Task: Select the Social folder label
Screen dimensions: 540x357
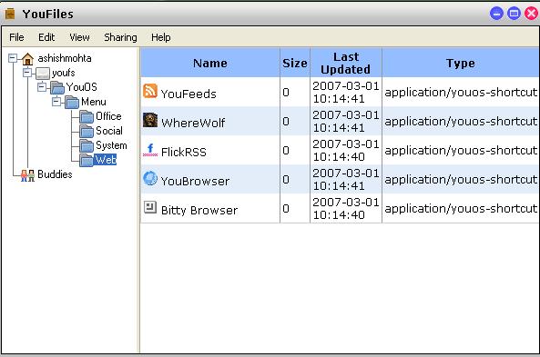Action: (x=109, y=131)
